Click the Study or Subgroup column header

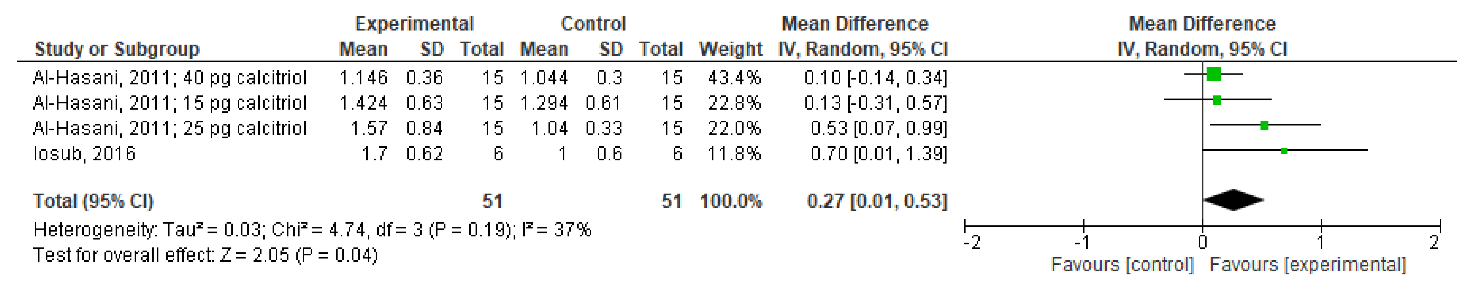click(x=117, y=49)
